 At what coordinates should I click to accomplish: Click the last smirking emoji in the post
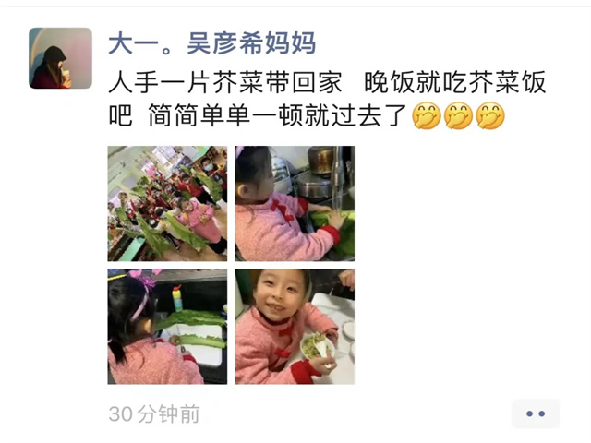tap(490, 115)
